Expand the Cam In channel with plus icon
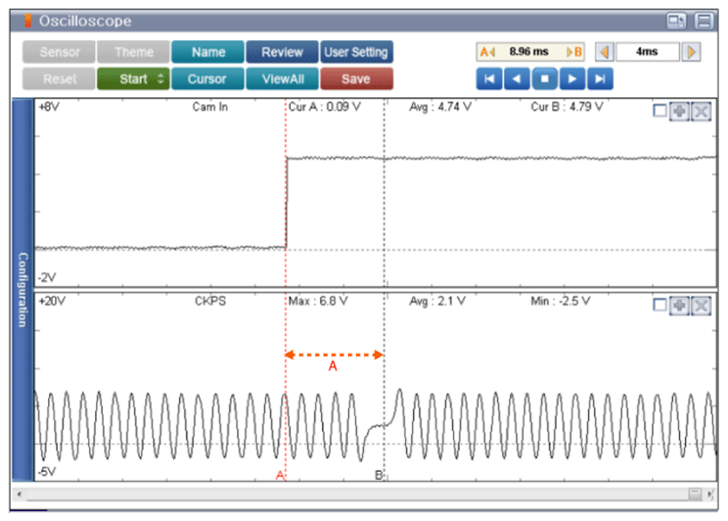728x521 pixels. tap(679, 112)
